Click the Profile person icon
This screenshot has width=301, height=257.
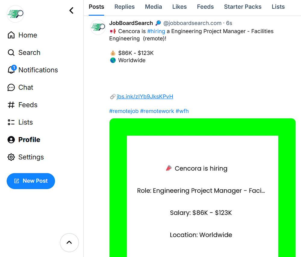[x=11, y=140]
